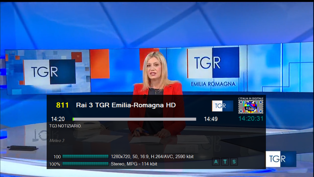Click the TGR watermark logo at bottom right

[281, 159]
